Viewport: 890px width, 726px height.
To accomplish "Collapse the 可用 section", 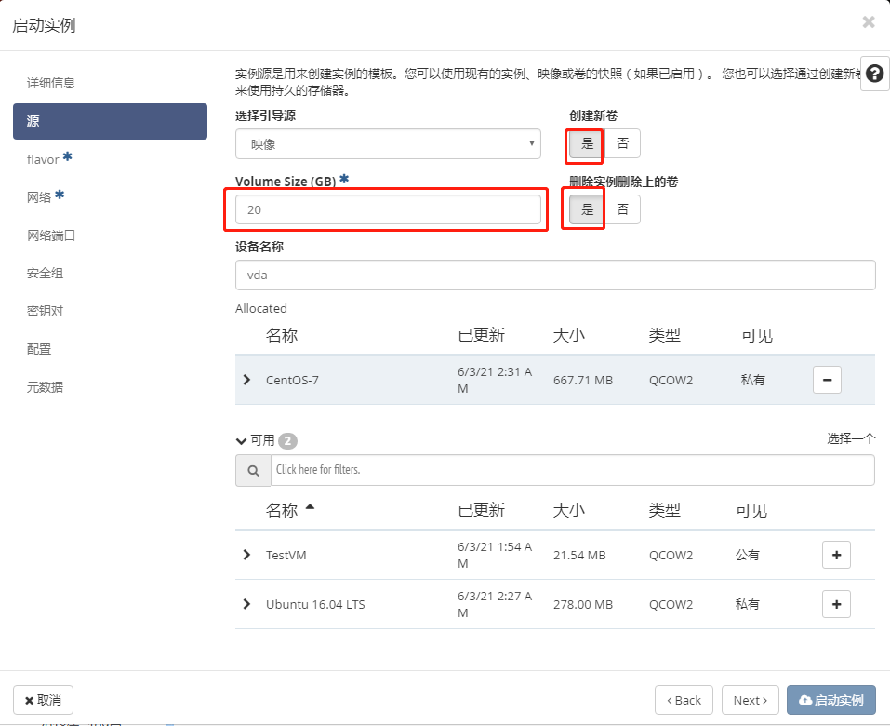I will coord(241,440).
